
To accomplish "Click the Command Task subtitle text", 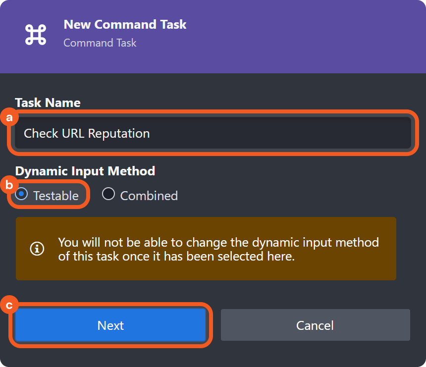I will point(100,43).
